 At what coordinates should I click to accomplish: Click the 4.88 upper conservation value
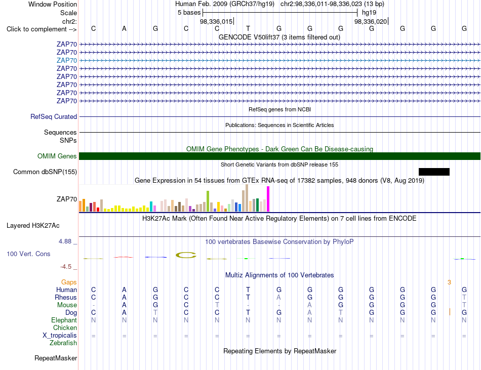[65, 241]
